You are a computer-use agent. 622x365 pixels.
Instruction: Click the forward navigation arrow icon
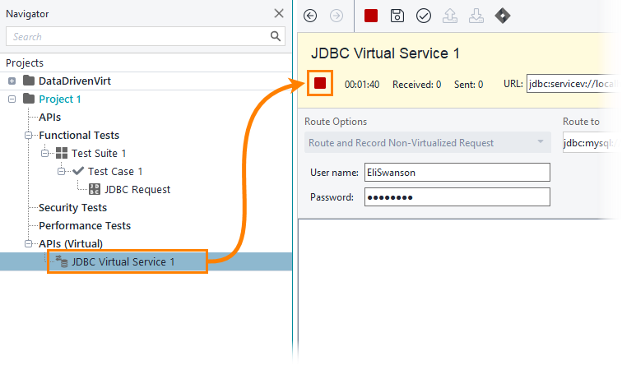coord(337,16)
